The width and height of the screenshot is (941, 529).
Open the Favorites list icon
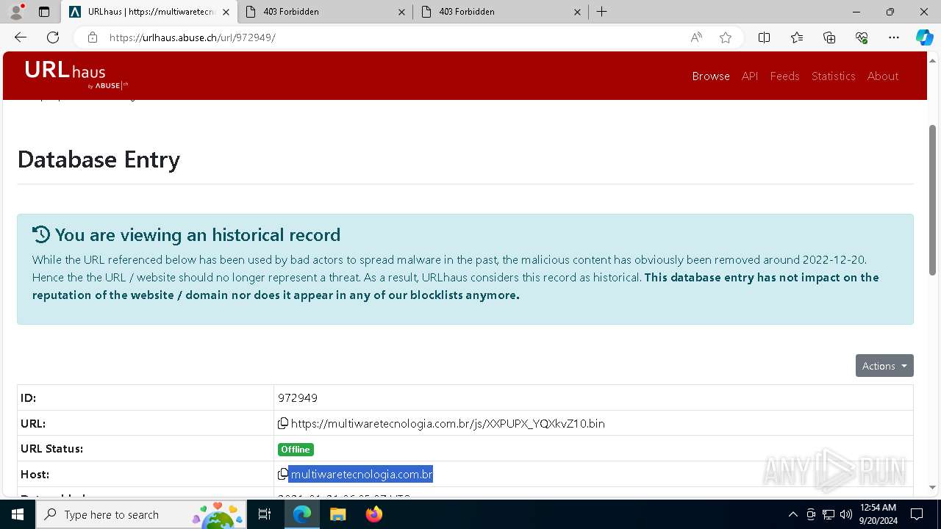[x=797, y=37]
